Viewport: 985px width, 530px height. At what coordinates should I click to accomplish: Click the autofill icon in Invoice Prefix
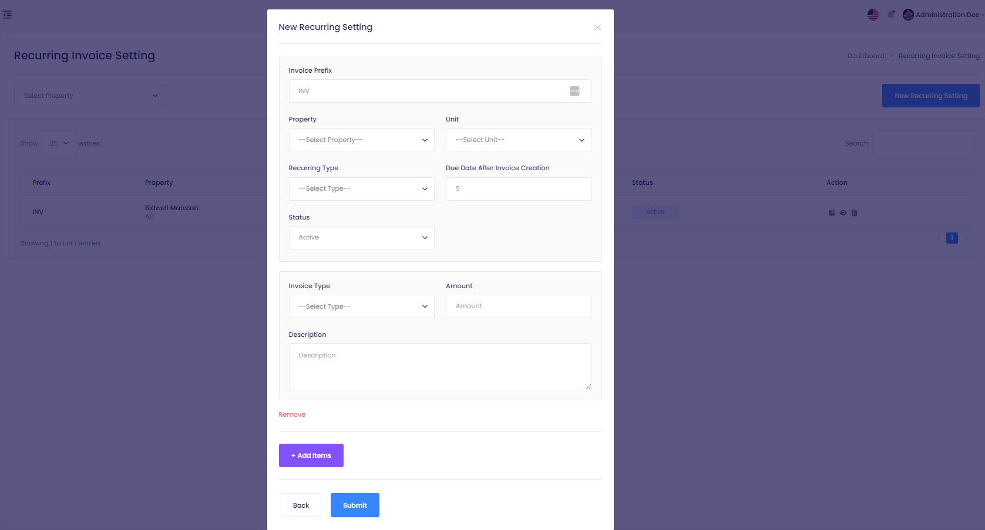574,91
